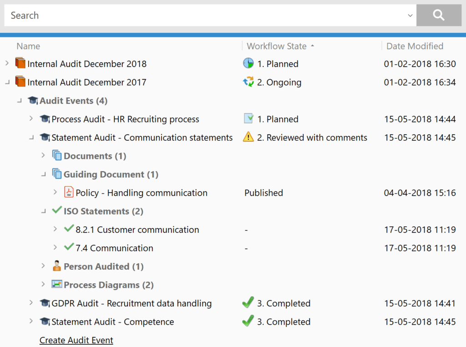Click the search magnifying glass icon
Image resolution: width=466 pixels, height=347 pixels.
(438, 15)
